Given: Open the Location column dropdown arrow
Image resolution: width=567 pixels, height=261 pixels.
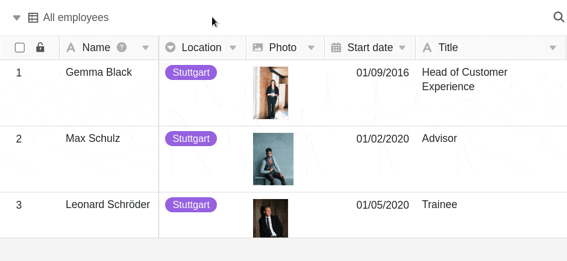Looking at the screenshot, I should pos(233,48).
